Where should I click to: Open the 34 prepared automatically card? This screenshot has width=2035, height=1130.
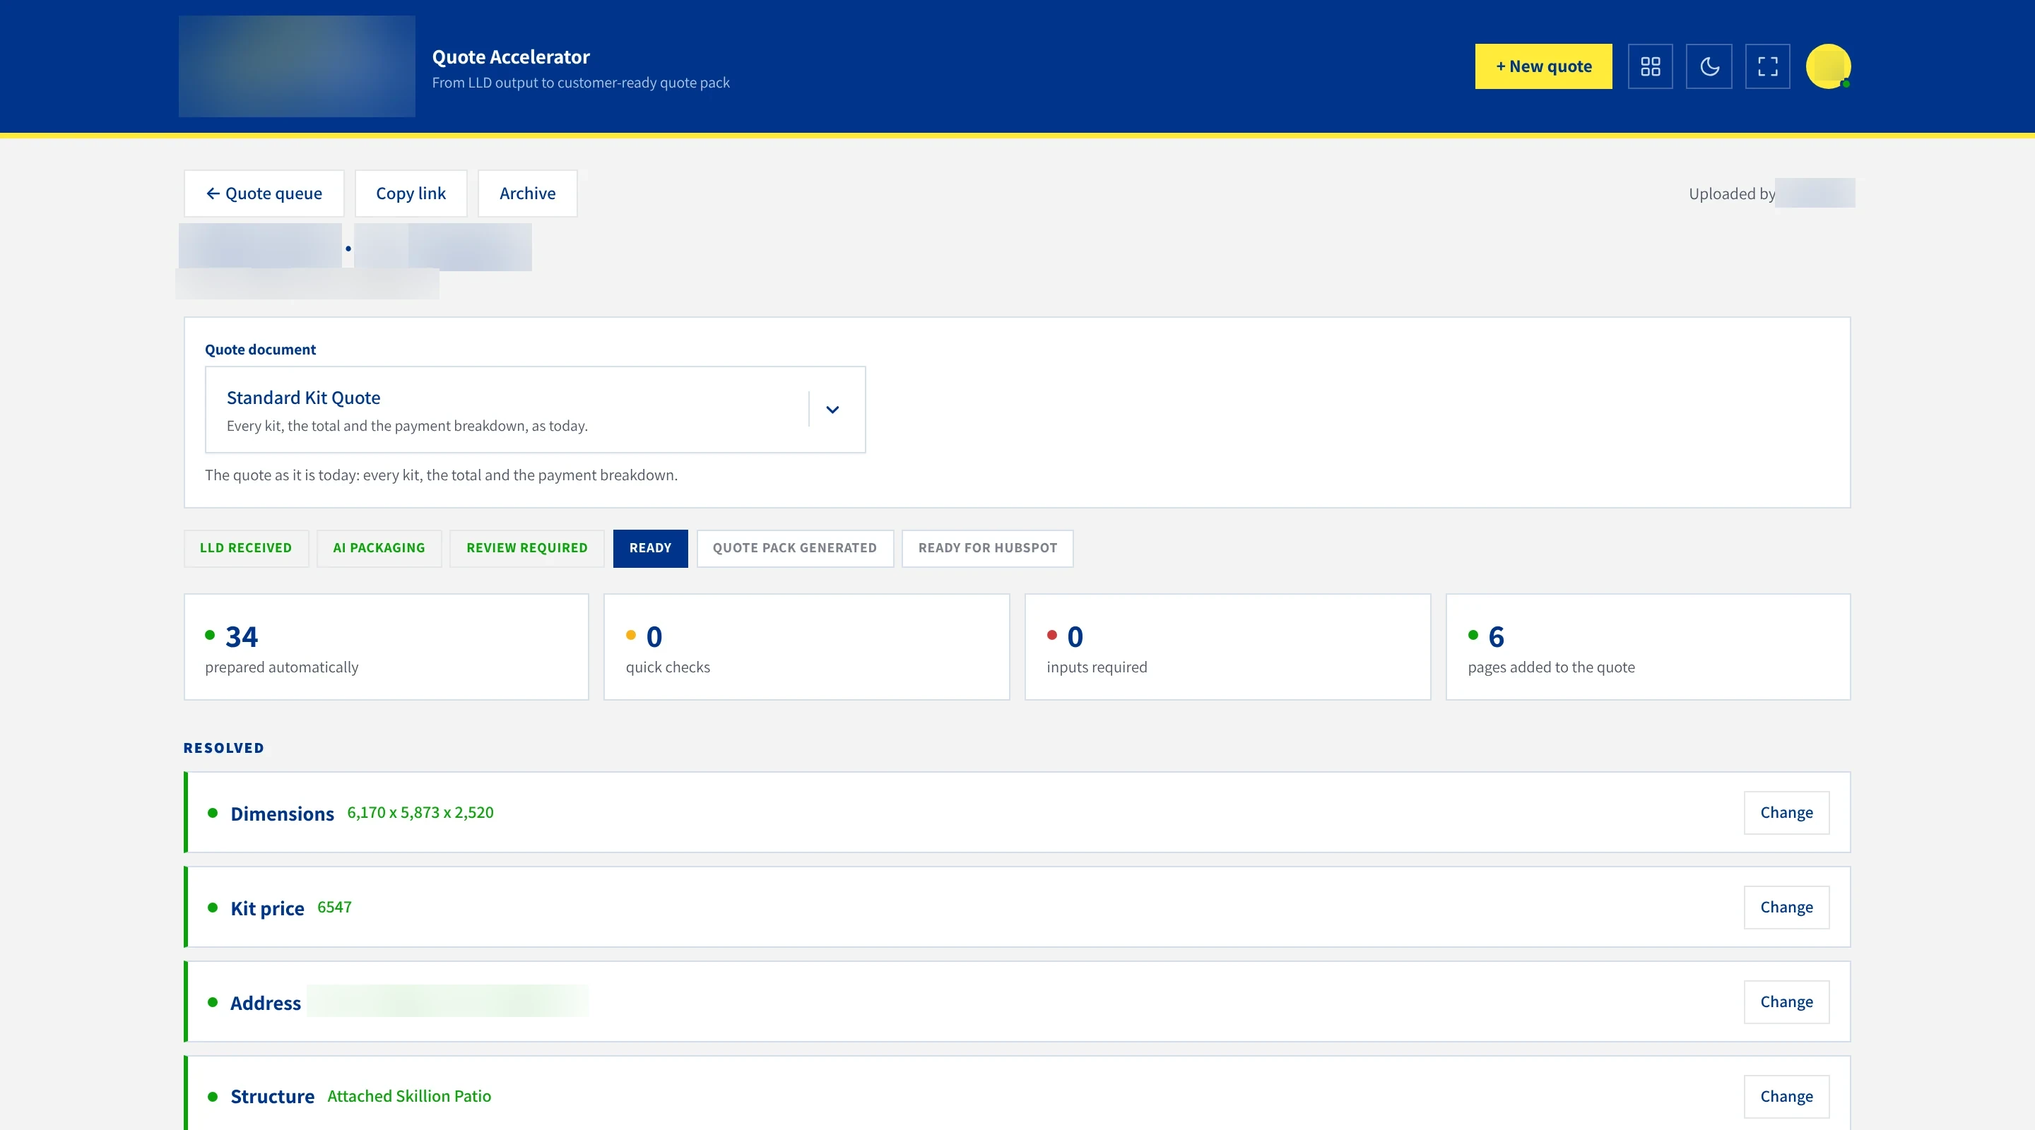[x=387, y=647]
